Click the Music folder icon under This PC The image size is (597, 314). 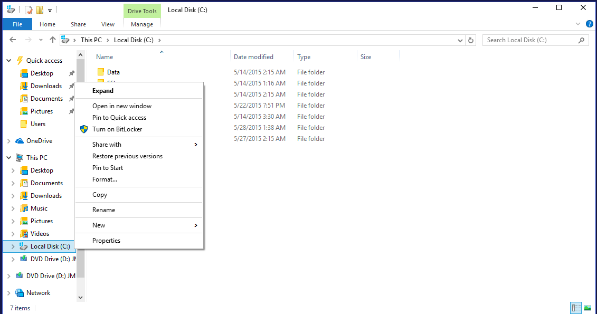24,208
